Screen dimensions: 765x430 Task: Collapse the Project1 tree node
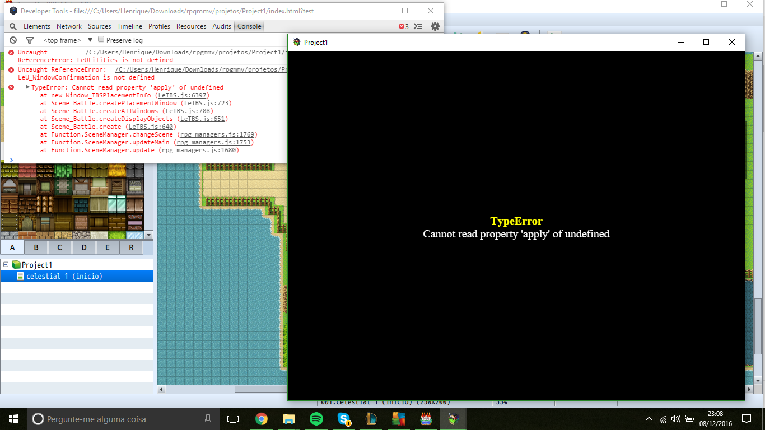tap(6, 265)
